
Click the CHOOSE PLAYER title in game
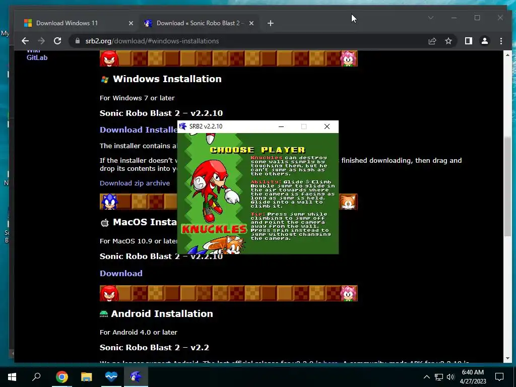pyautogui.click(x=257, y=150)
